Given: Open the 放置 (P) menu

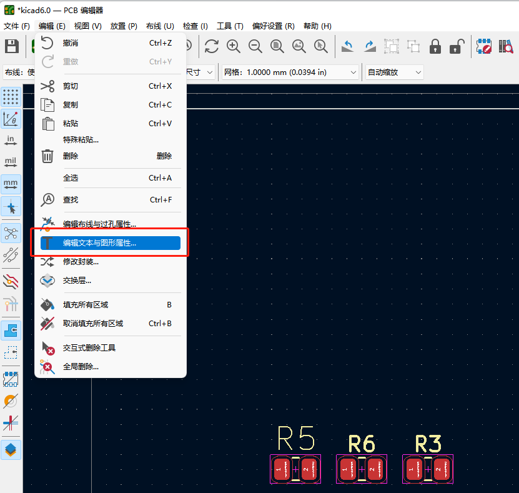Looking at the screenshot, I should point(124,26).
